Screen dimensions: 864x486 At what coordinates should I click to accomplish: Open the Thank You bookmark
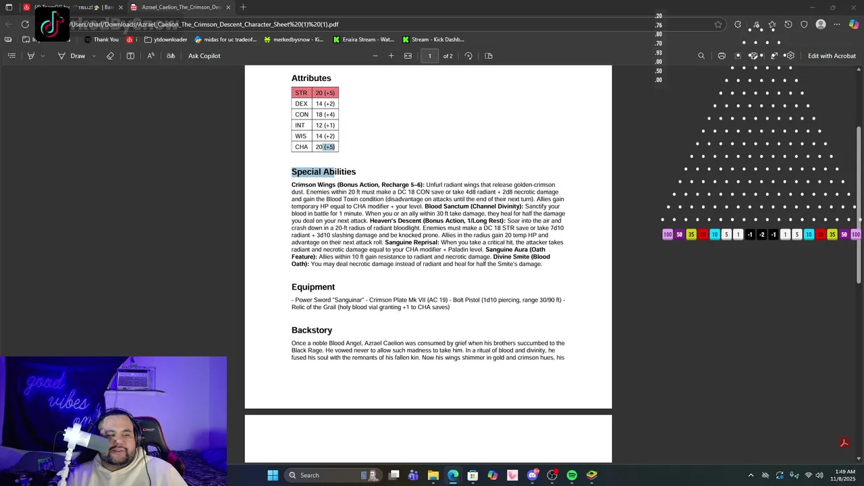tap(101, 40)
